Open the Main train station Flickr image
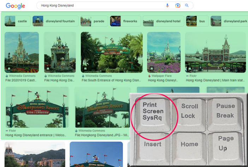This screenshot has height=167, width=248. (215, 52)
